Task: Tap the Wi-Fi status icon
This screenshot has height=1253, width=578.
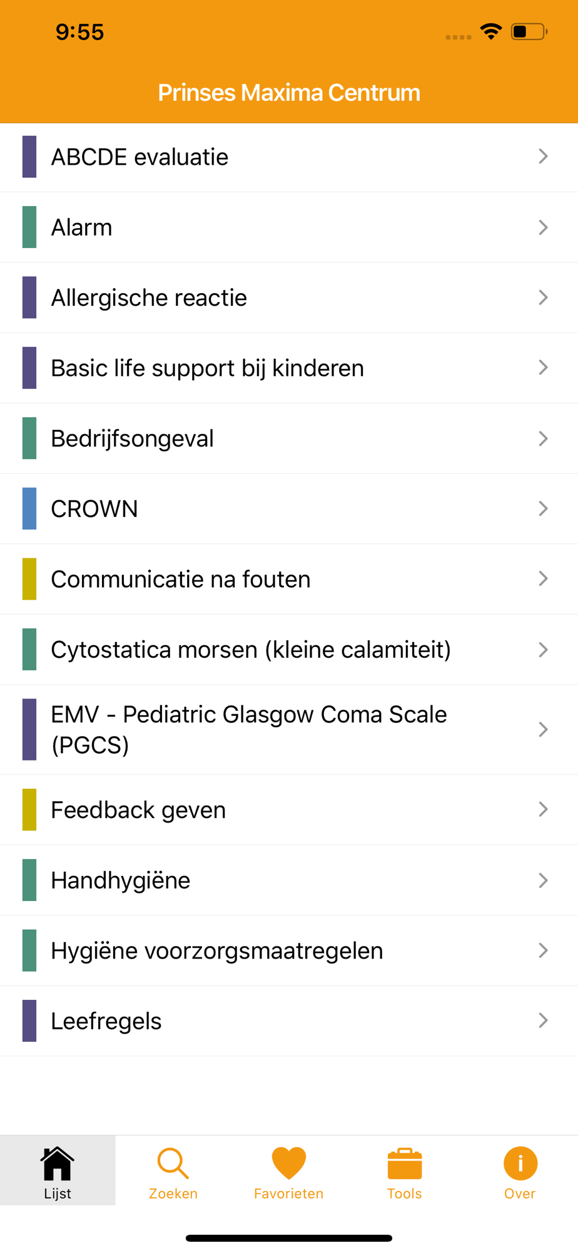Action: click(x=492, y=31)
